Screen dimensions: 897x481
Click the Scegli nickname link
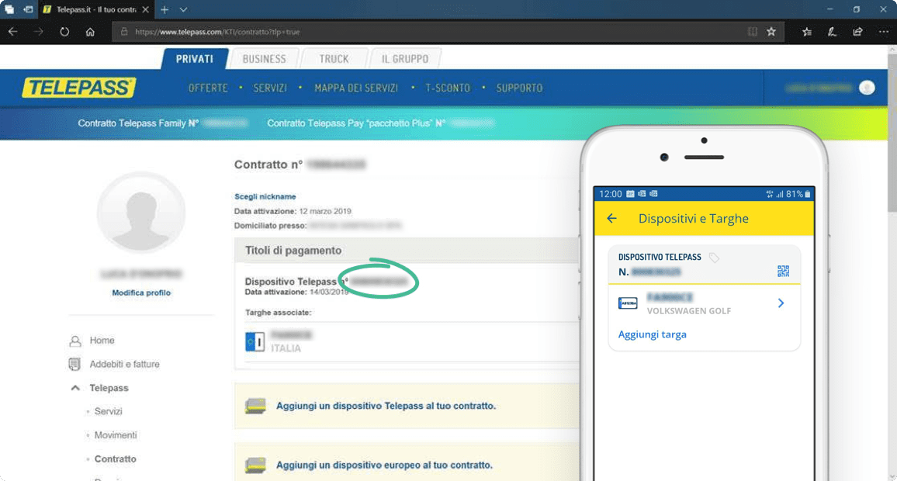pyautogui.click(x=265, y=196)
